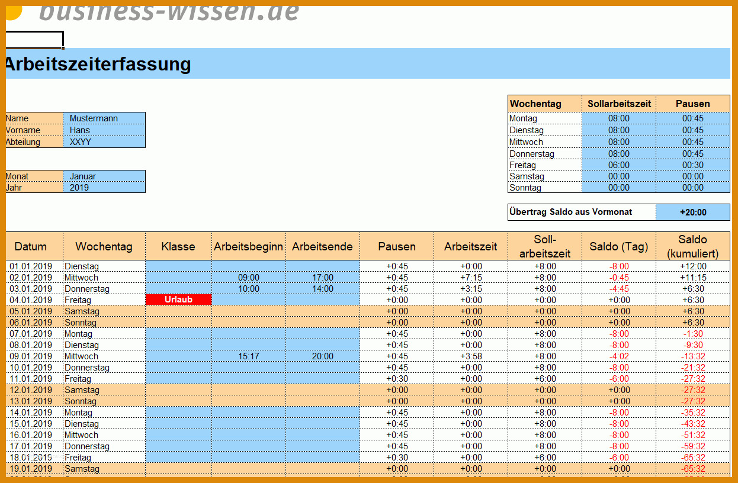Select the Pausen 00:00 cell for Sonntag
738x483 pixels.
point(693,188)
